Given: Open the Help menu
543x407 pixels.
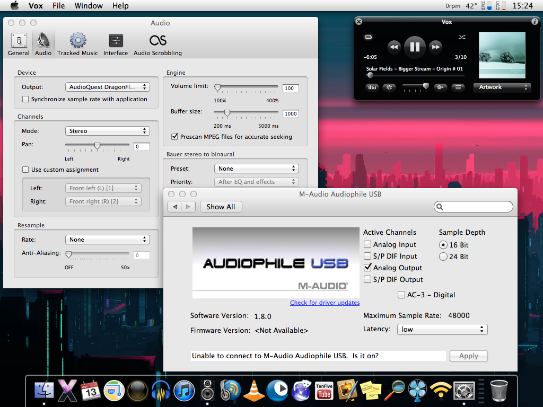Looking at the screenshot, I should [120, 5].
